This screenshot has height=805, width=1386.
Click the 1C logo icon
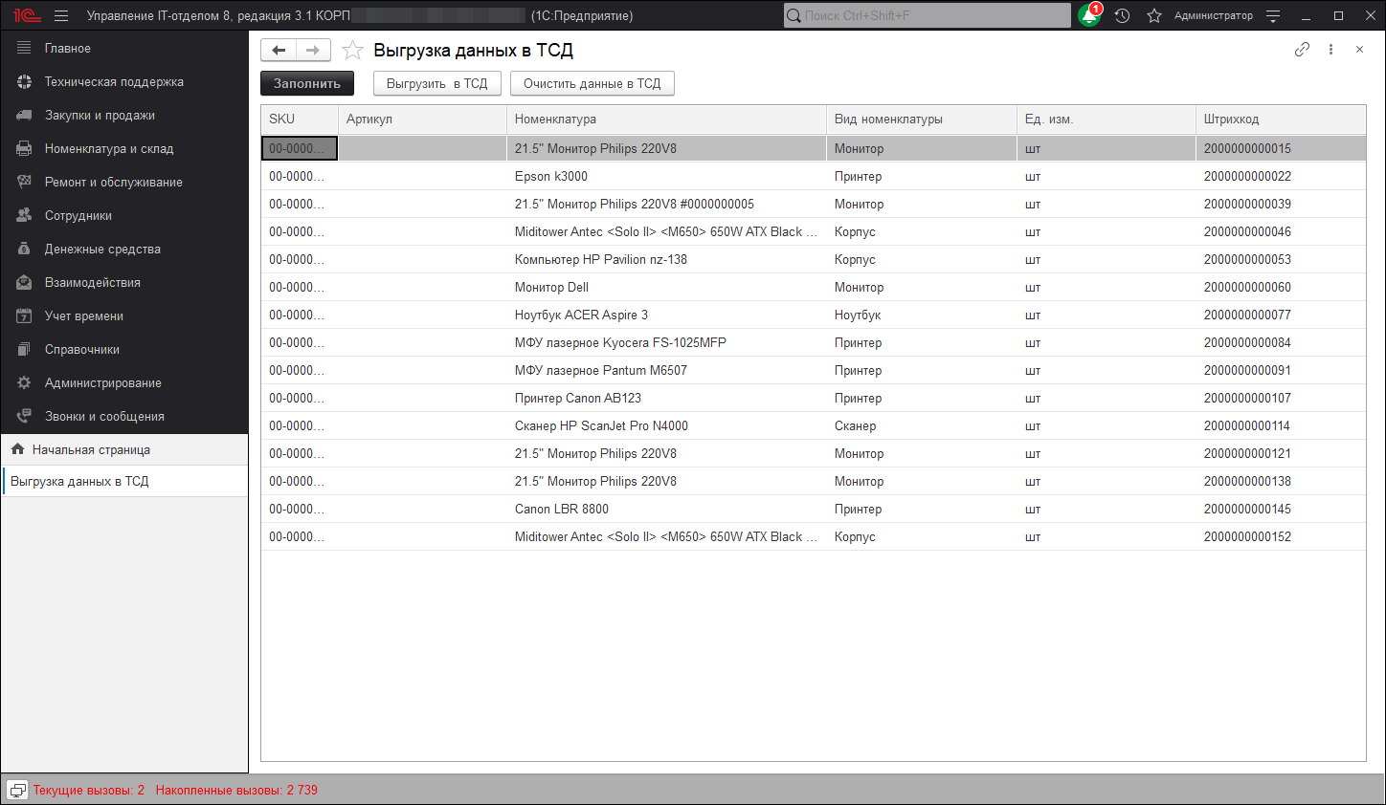(x=26, y=15)
